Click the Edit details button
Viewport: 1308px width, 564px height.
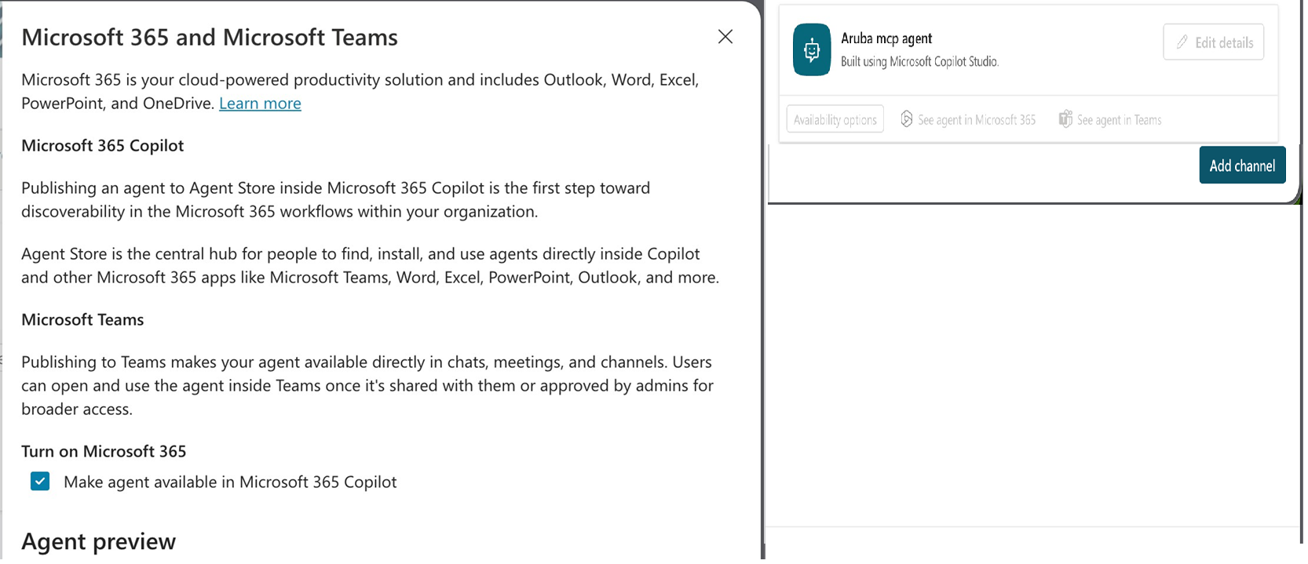click(x=1214, y=42)
